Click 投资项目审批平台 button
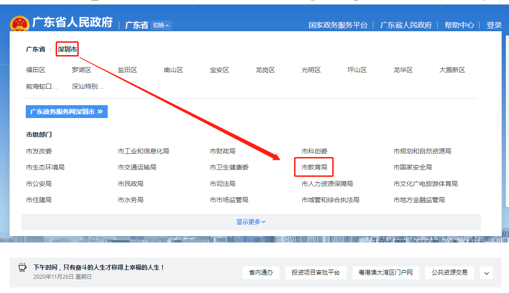This screenshot has height=293, width=509. [x=316, y=273]
